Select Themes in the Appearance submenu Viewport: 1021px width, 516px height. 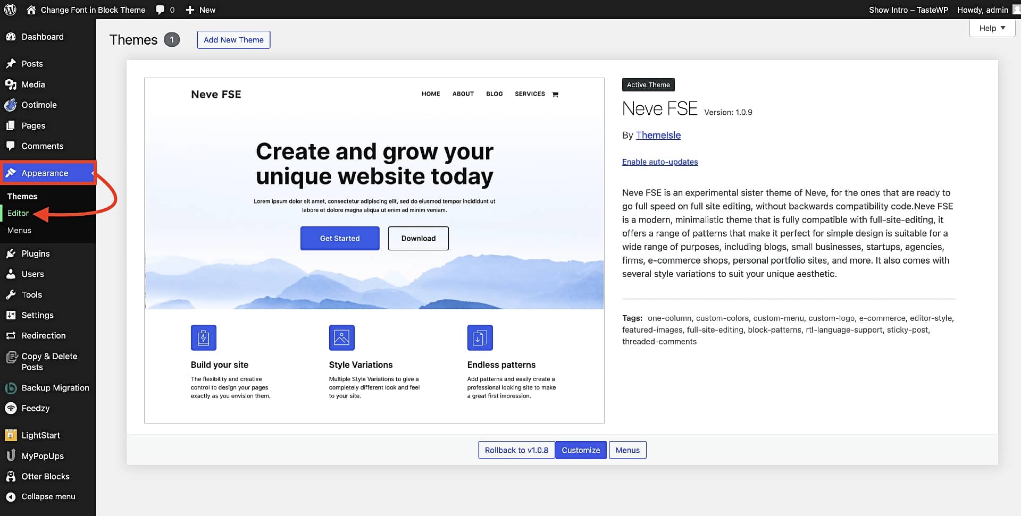tap(22, 196)
